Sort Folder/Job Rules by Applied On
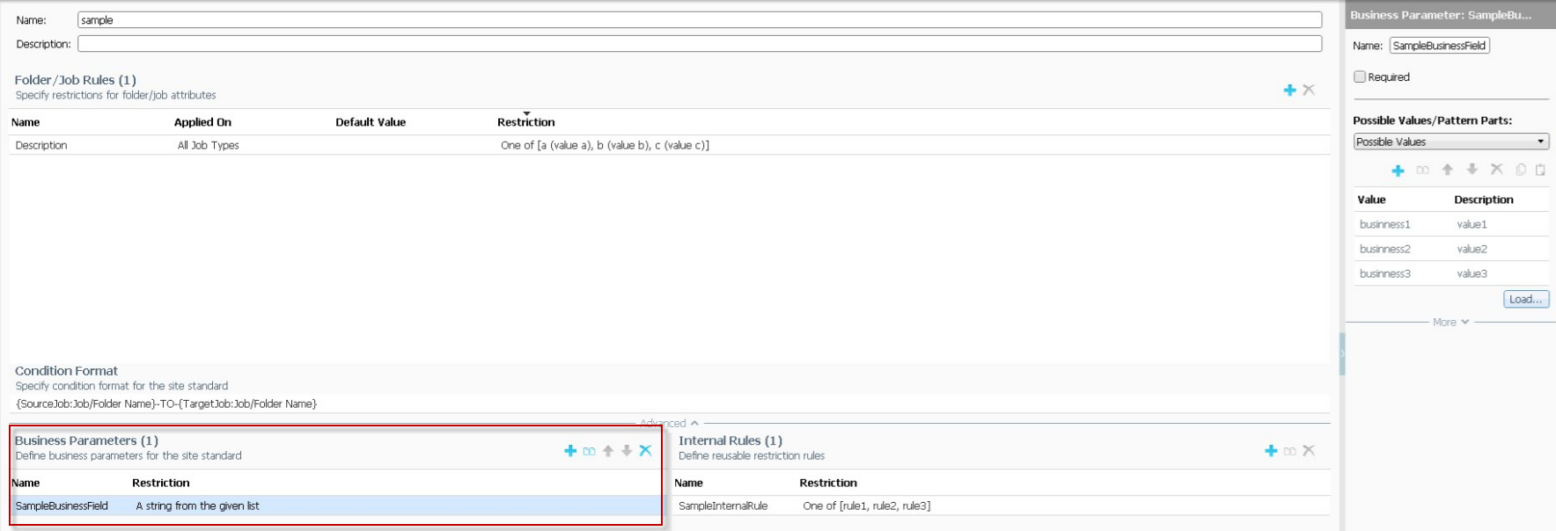 tap(202, 122)
